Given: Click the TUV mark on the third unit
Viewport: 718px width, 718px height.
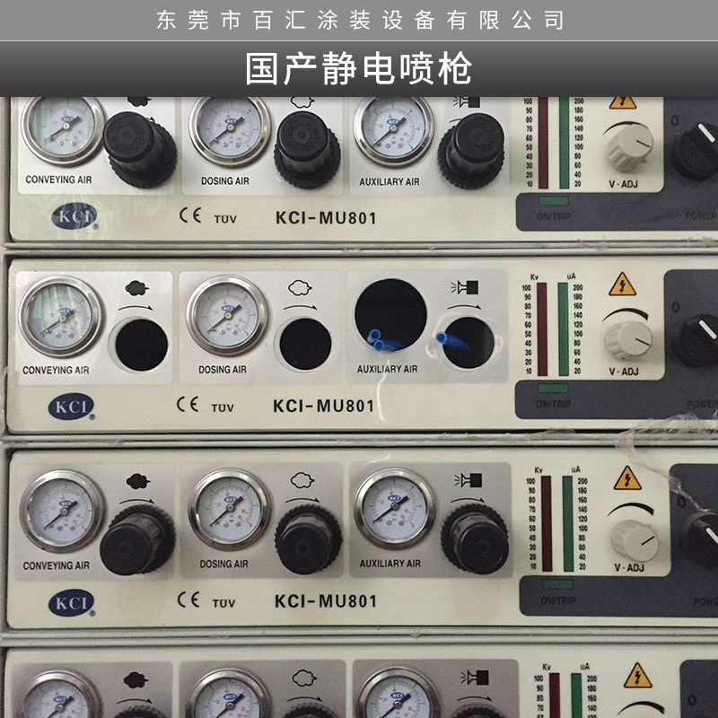Looking at the screenshot, I should pyautogui.click(x=223, y=603).
